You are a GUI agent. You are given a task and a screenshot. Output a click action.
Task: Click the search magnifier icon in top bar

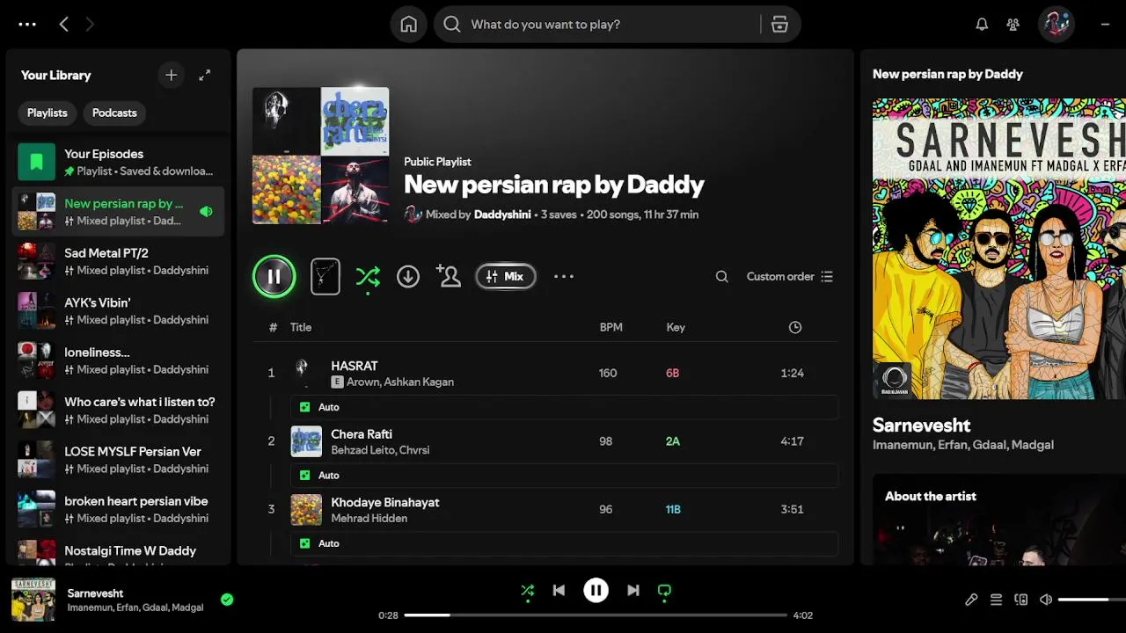[x=452, y=25]
